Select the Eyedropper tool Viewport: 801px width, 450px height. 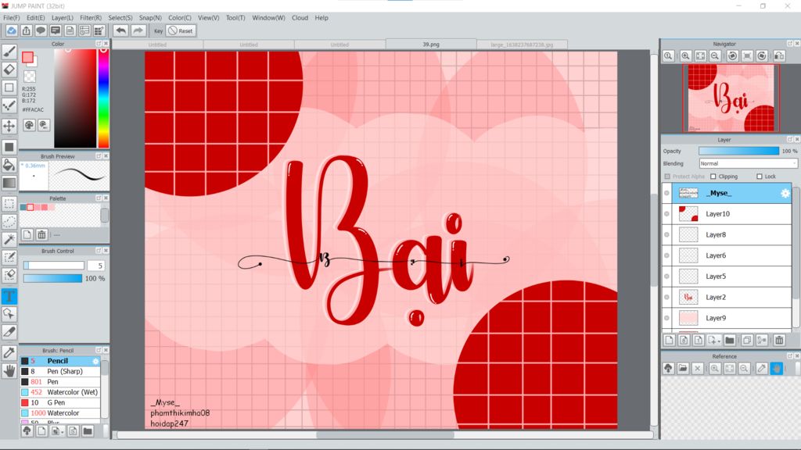click(x=9, y=352)
